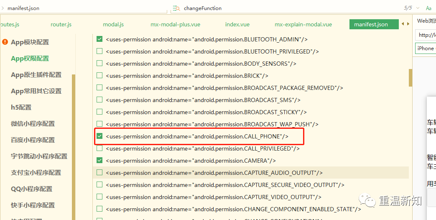Screen dimensions: 436x220
Task: Click the breadcrumb chevron before manifest.json
Action: [x=3, y=8]
